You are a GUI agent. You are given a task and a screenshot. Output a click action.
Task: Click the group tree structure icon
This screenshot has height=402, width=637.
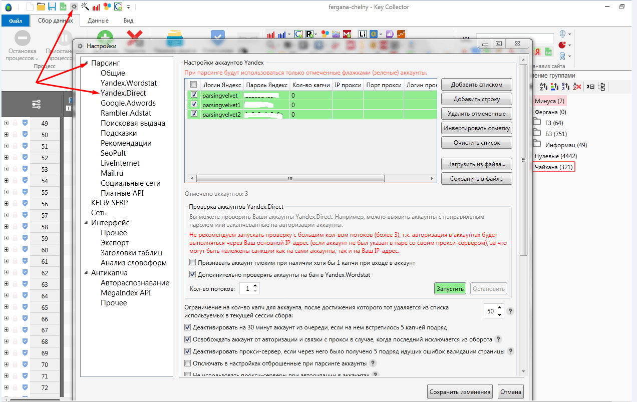click(x=602, y=87)
